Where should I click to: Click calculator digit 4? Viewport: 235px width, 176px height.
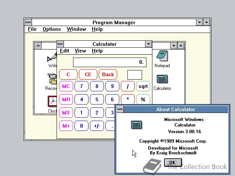point(82,99)
